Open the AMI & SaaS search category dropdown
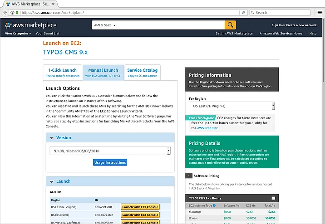The image size is (325, 224). 103,25
